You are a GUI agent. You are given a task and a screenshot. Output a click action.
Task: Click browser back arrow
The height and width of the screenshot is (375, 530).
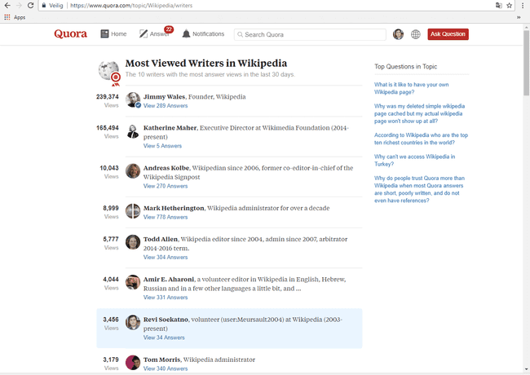7,6
